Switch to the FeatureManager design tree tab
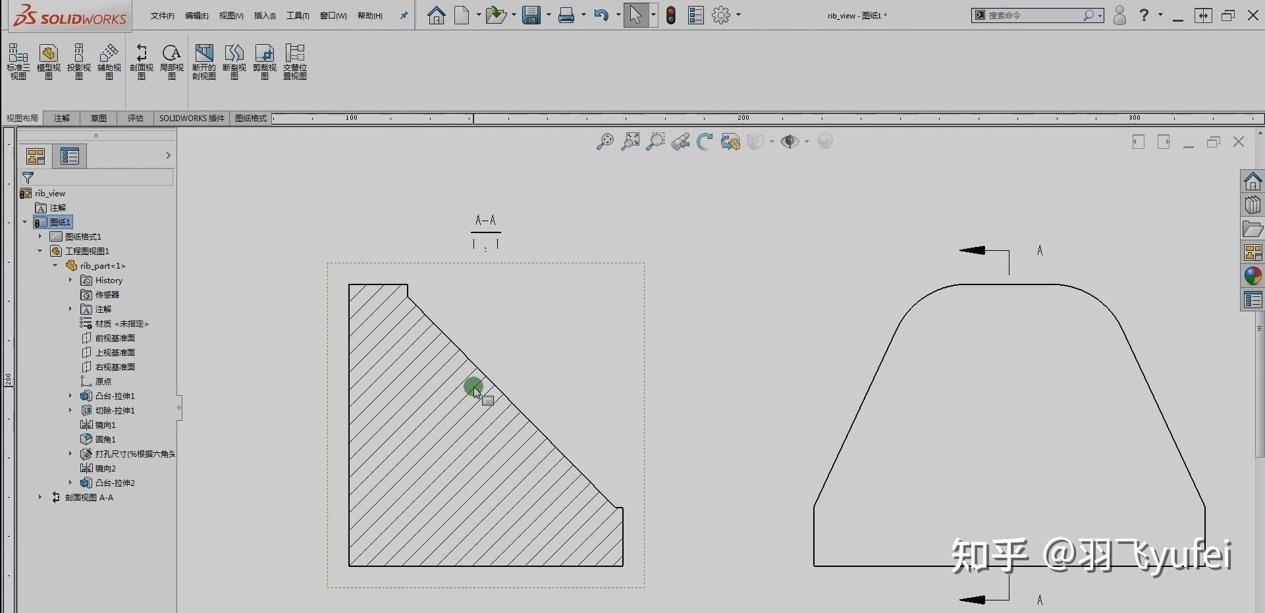Viewport: 1265px width, 613px height. 36,156
